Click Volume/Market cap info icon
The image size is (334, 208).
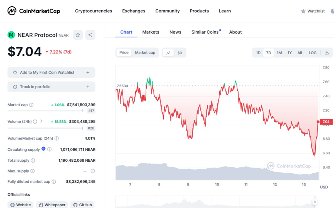click(x=57, y=138)
